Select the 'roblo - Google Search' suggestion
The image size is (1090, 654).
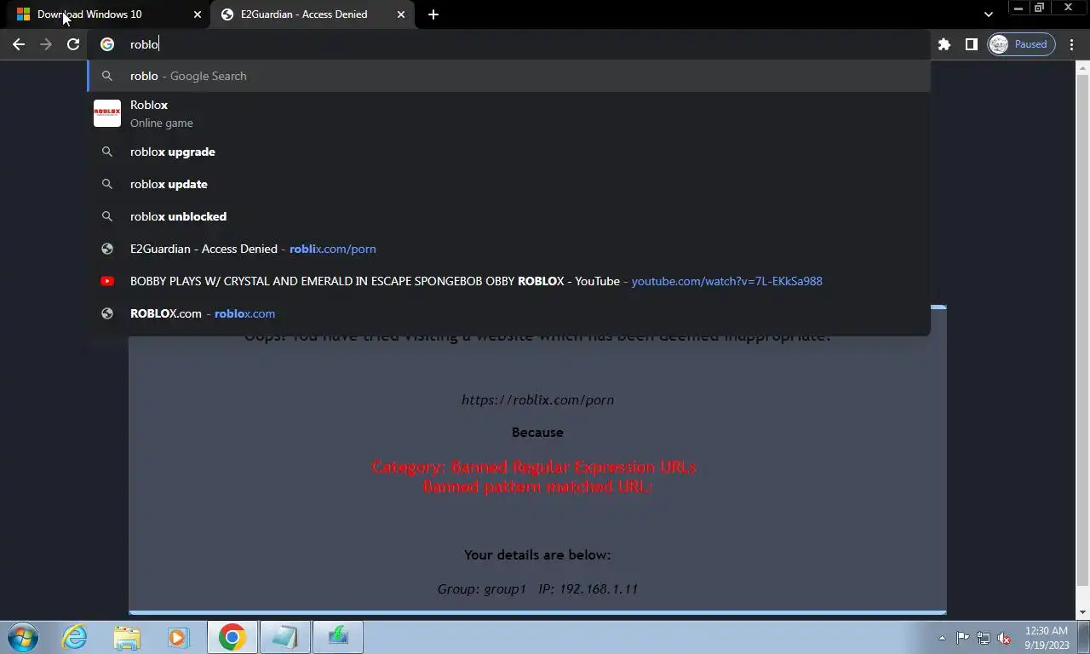point(508,76)
